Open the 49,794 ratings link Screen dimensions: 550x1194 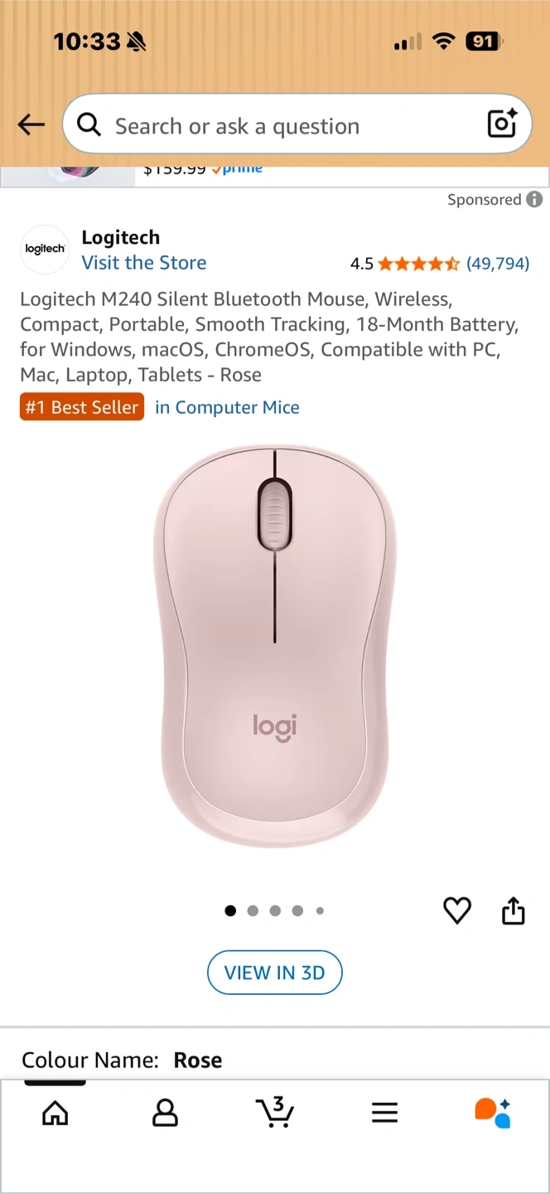tap(498, 264)
